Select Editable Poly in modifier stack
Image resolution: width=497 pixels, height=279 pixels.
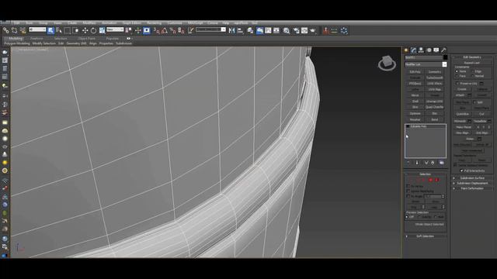click(419, 126)
